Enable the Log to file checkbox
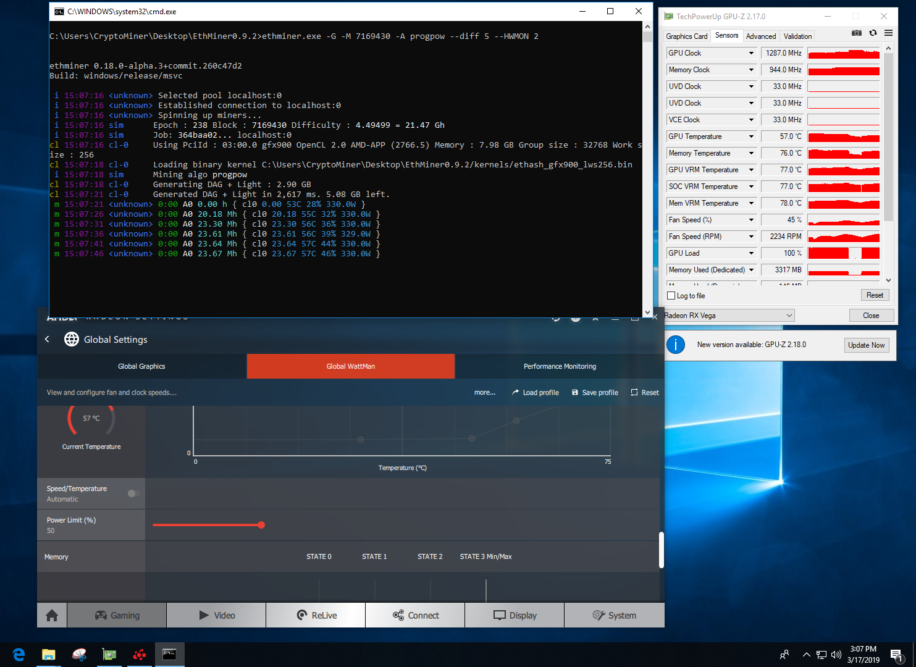Screen dimensions: 916x667 [671, 296]
